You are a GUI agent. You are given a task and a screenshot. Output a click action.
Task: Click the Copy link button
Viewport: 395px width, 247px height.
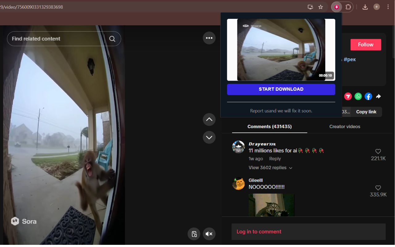coord(366,112)
